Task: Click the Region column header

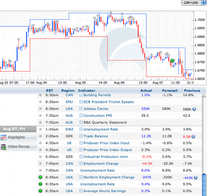Action: point(68,91)
